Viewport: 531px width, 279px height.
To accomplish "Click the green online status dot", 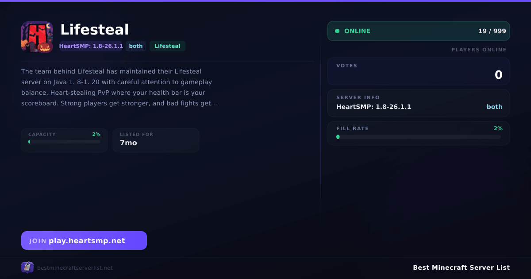I will [x=337, y=31].
